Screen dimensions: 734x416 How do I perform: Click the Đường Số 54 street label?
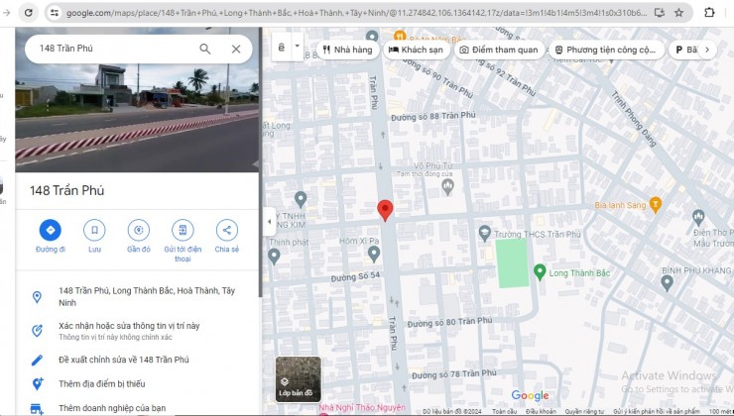click(355, 277)
